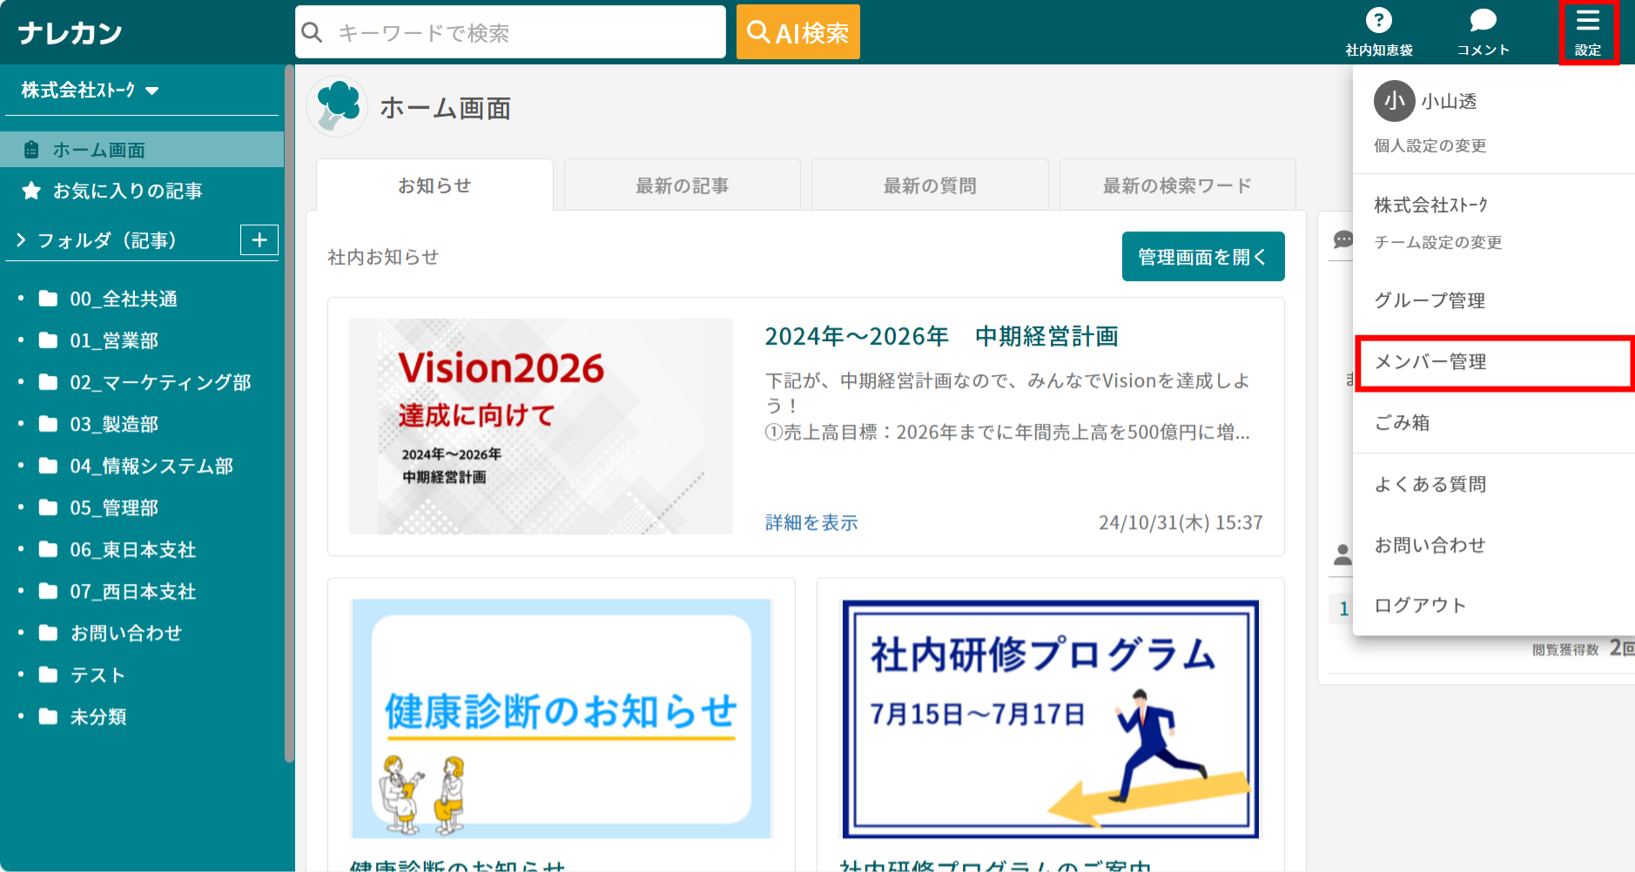Click the 管理画面を開く button
Screen dimensions: 1635x872
point(1203,256)
